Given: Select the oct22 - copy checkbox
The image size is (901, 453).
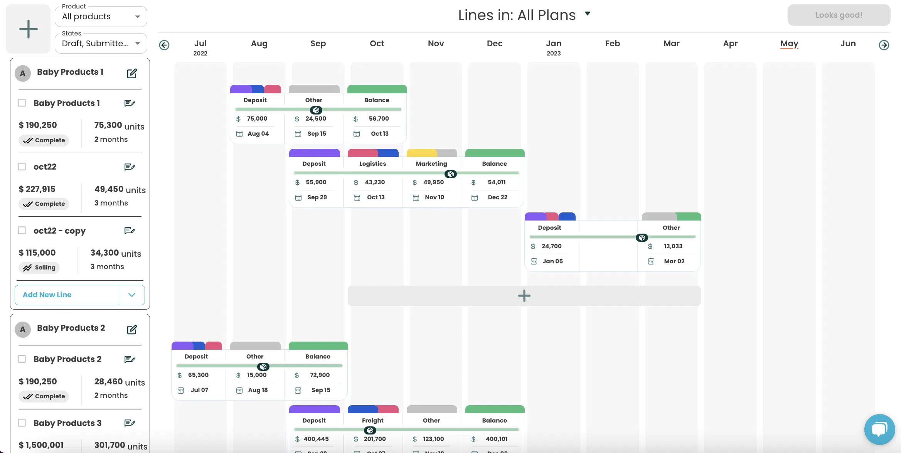Looking at the screenshot, I should click(x=22, y=231).
